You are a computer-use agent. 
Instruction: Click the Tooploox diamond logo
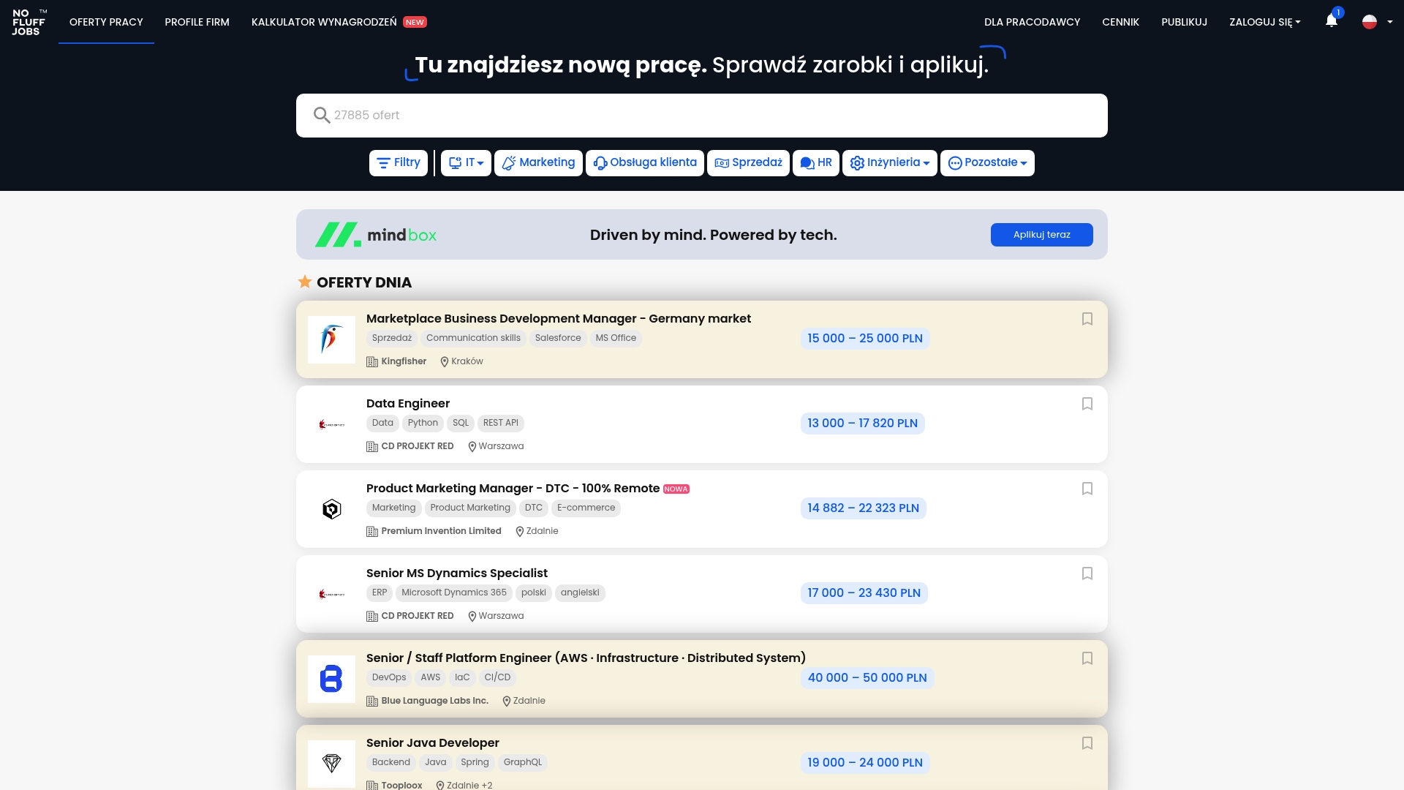click(x=331, y=764)
